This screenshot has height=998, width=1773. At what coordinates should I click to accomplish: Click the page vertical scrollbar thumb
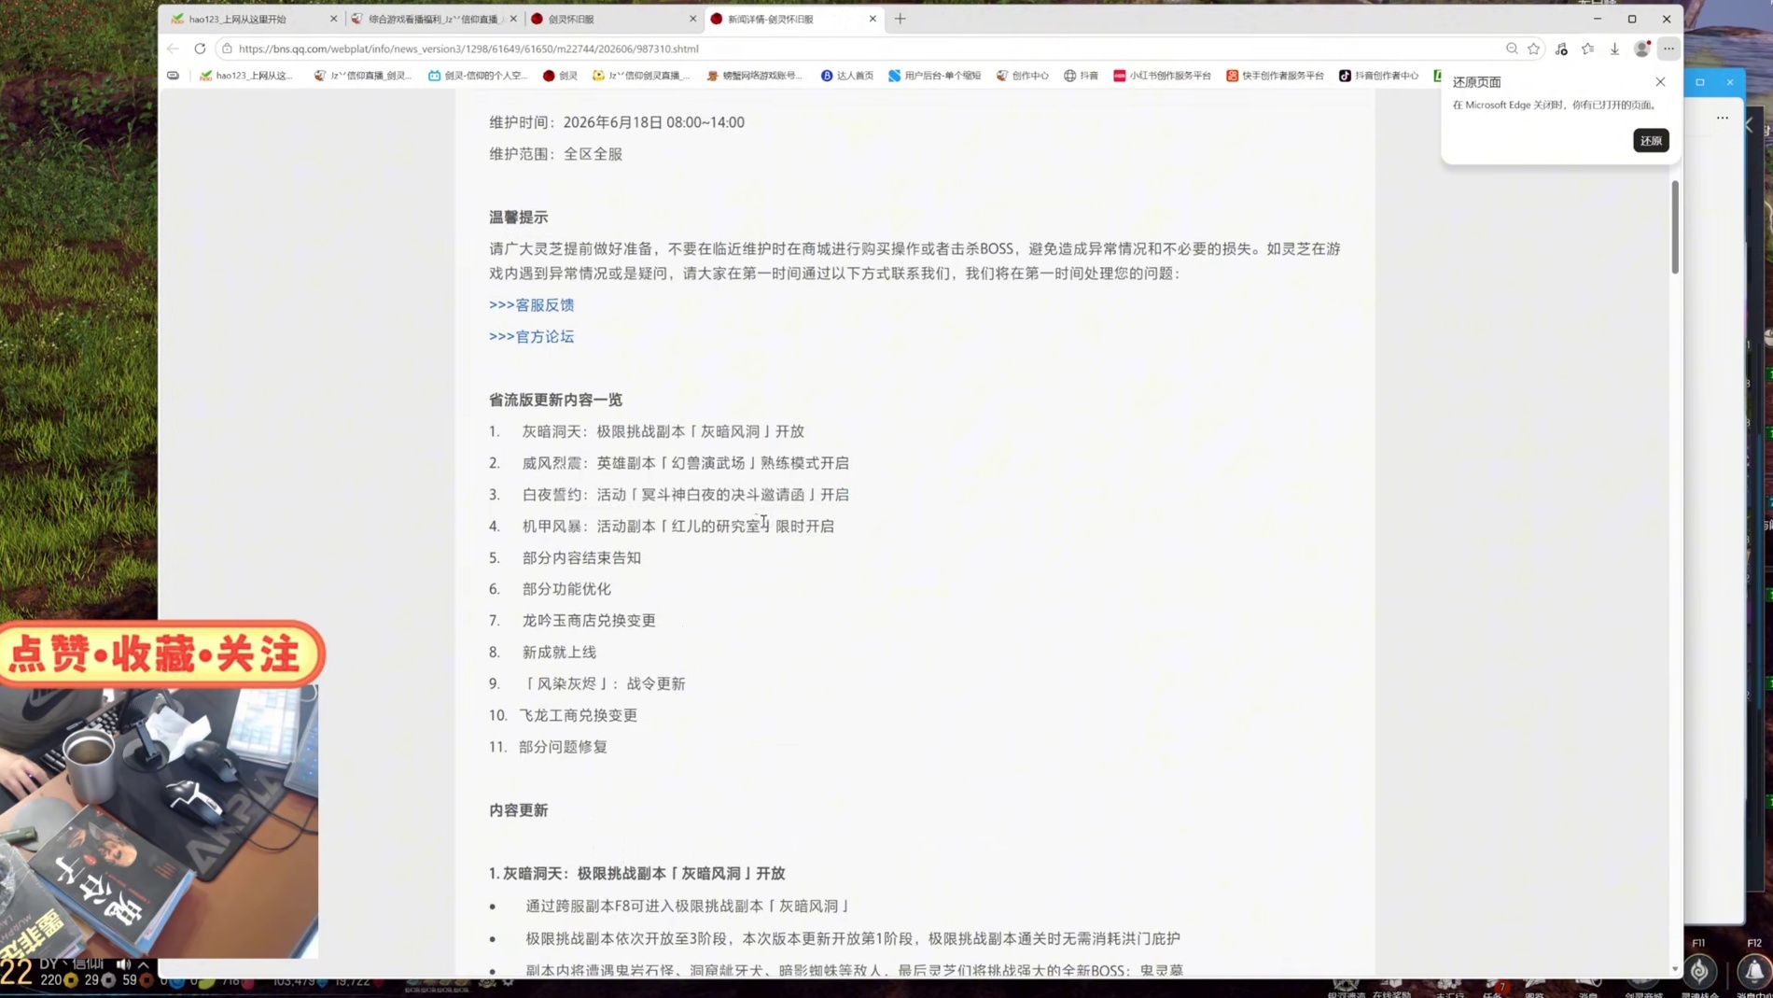[x=1675, y=227]
